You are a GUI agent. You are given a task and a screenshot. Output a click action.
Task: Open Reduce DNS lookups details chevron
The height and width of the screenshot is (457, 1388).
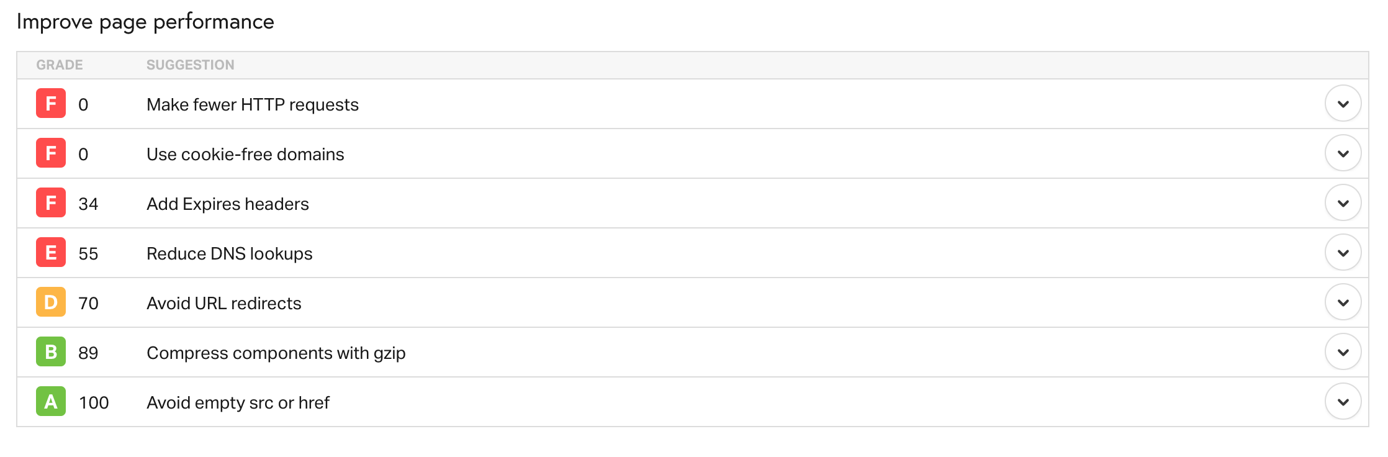tap(1343, 253)
